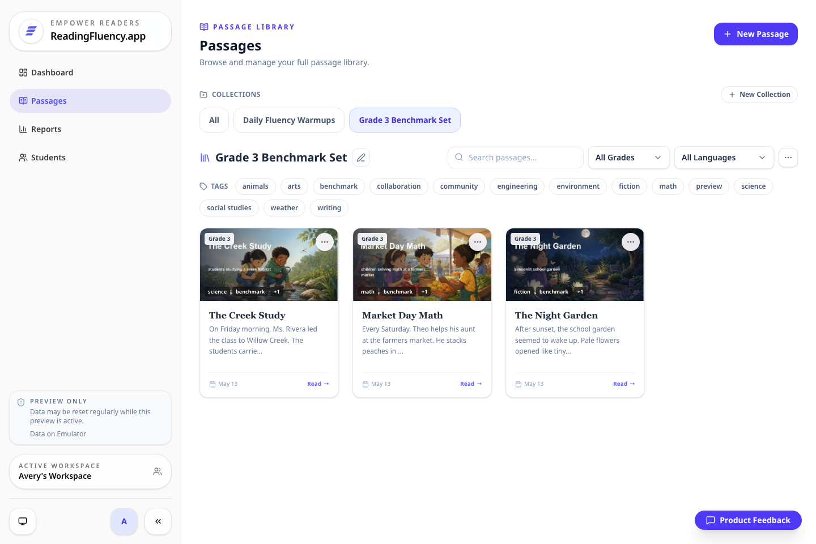This screenshot has height=544, width=816.
Task: Toggle the engineering tag filter
Action: (517, 186)
